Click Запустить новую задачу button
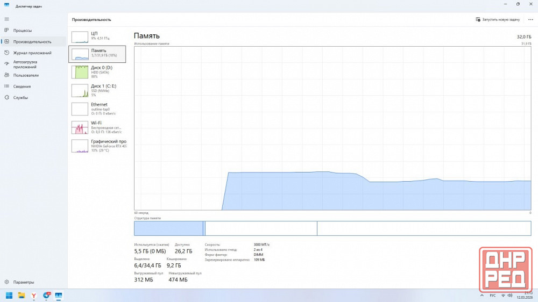The image size is (538, 302). point(498,19)
